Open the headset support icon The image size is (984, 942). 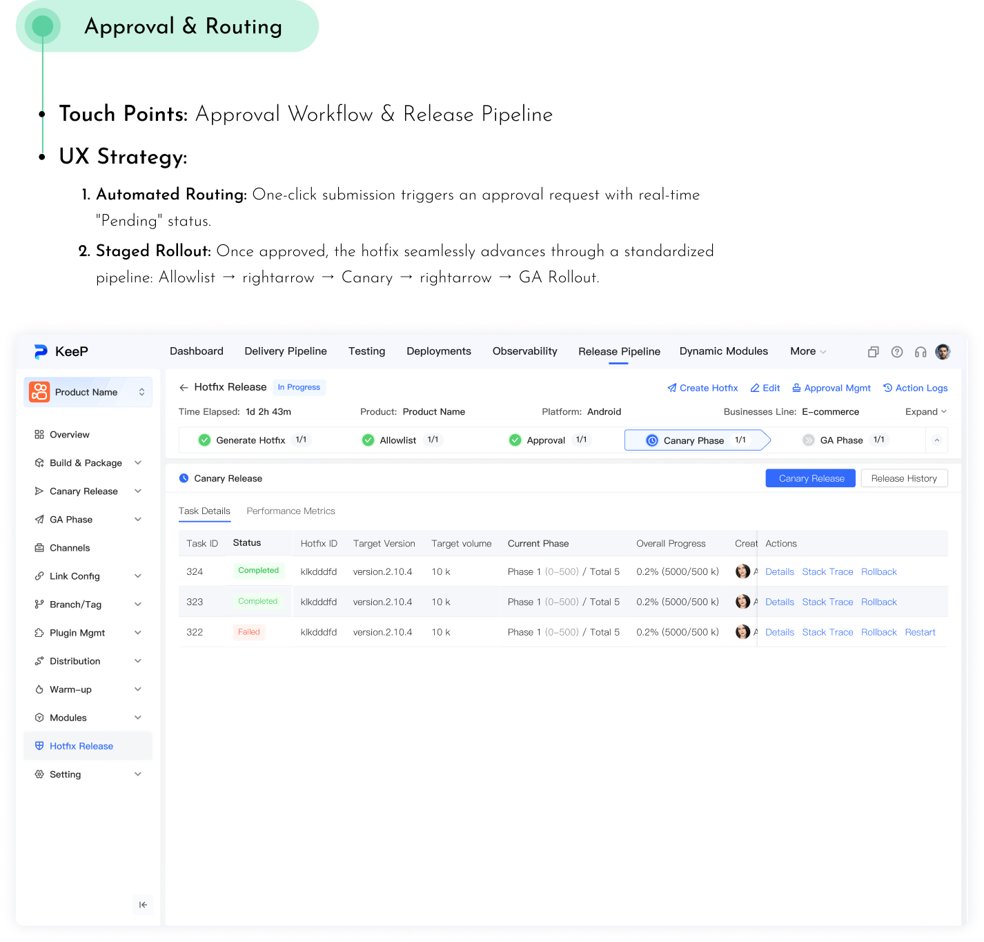coord(921,352)
